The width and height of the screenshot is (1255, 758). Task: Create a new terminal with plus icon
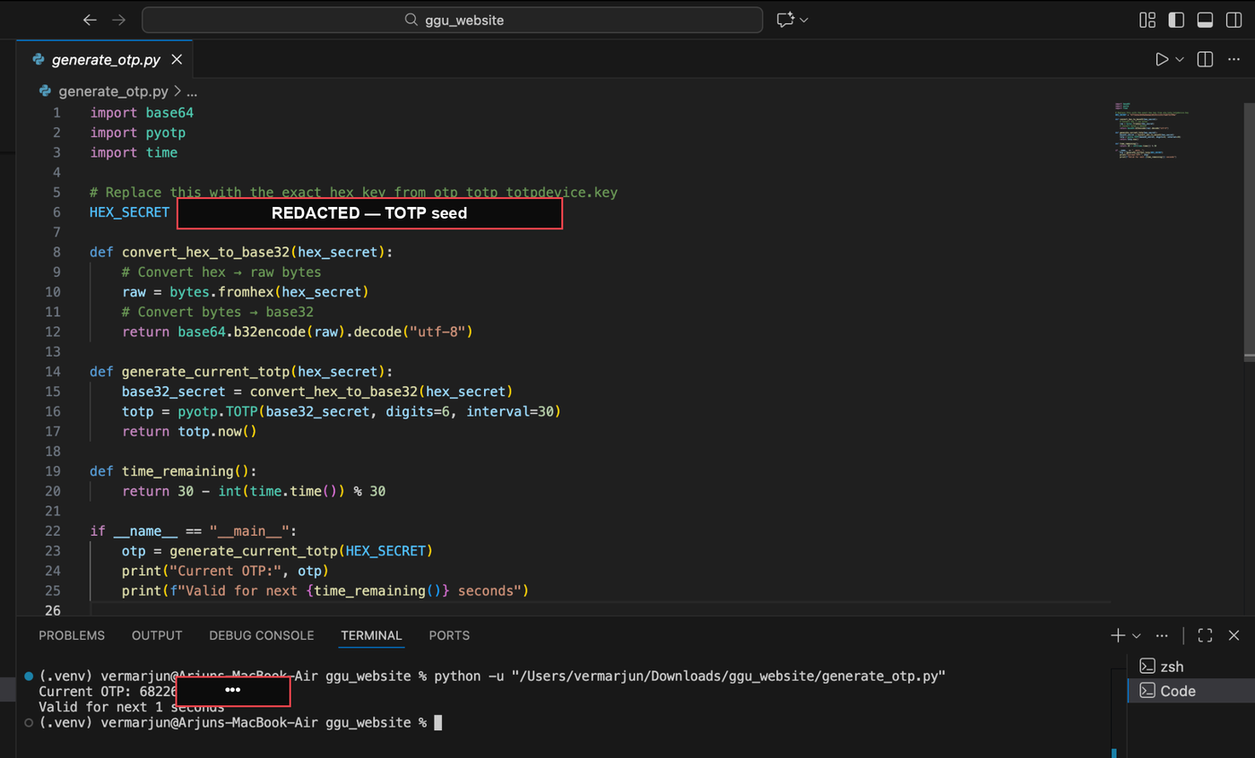coord(1118,635)
